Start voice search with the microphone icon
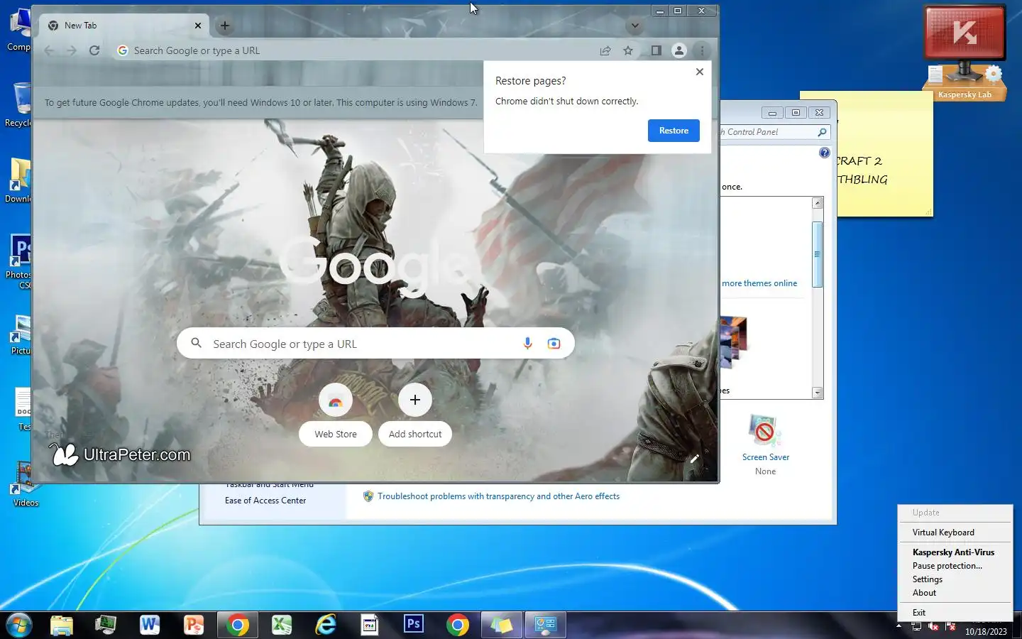 point(527,344)
